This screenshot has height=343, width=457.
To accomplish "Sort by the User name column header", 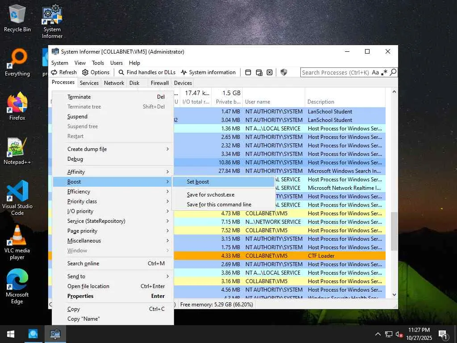I will tap(274, 102).
